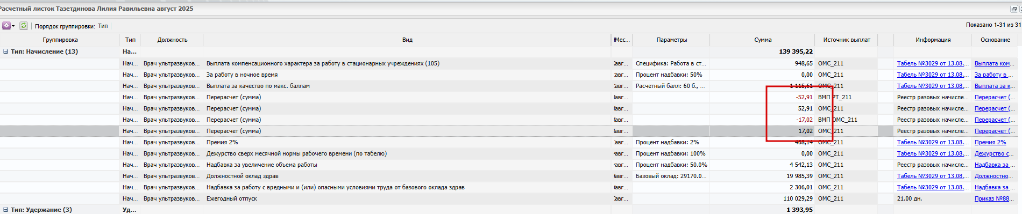Click the -52,91 recalculation amount cell
Viewport: 1022px width, 214px height.
804,97
